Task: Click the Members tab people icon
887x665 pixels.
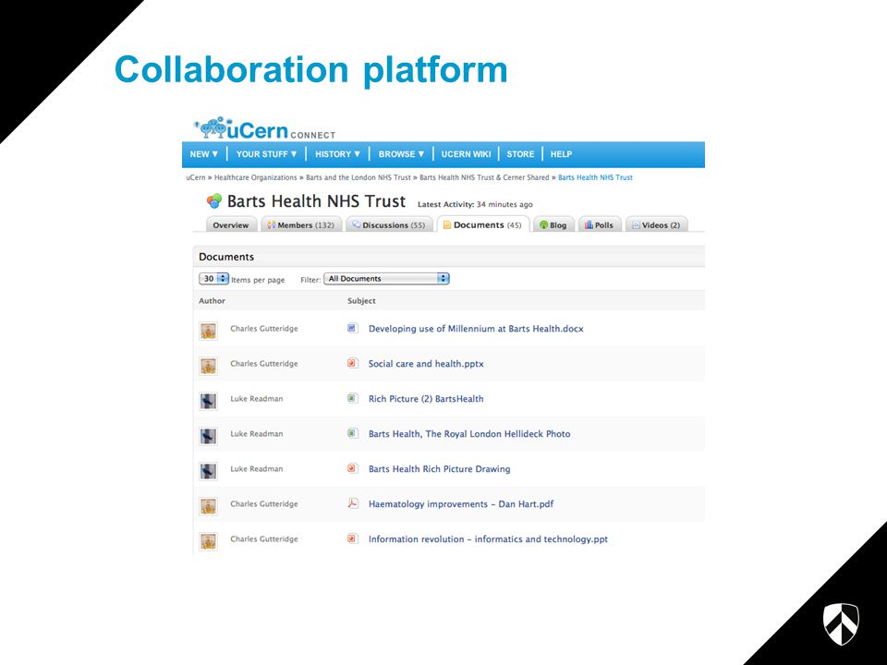Action: (x=271, y=225)
